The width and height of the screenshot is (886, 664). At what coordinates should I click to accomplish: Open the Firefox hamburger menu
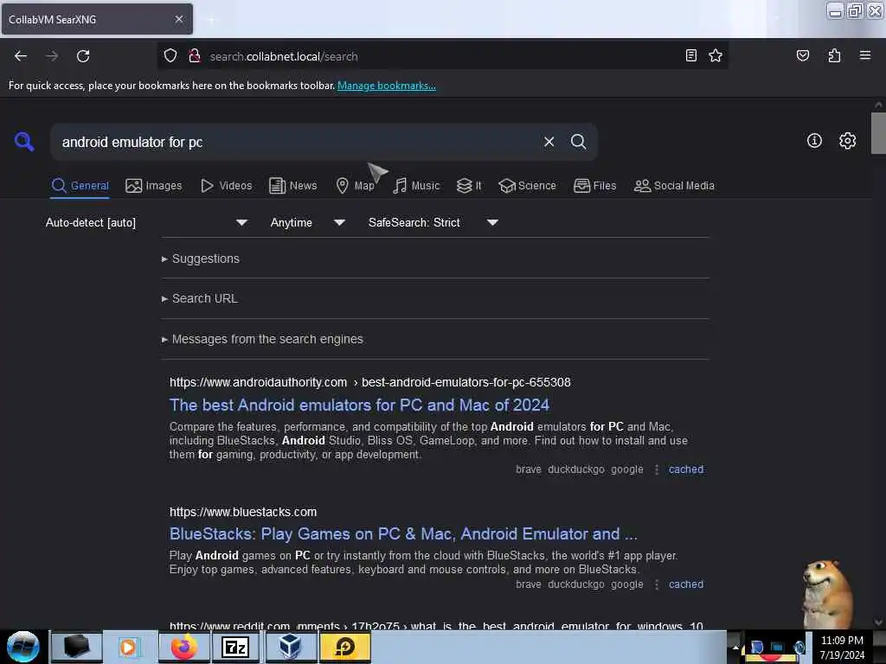click(864, 55)
